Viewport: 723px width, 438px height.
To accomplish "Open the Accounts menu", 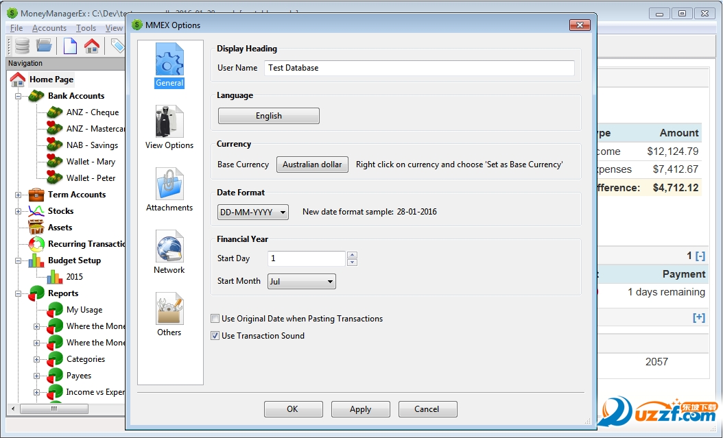I will pyautogui.click(x=49, y=28).
